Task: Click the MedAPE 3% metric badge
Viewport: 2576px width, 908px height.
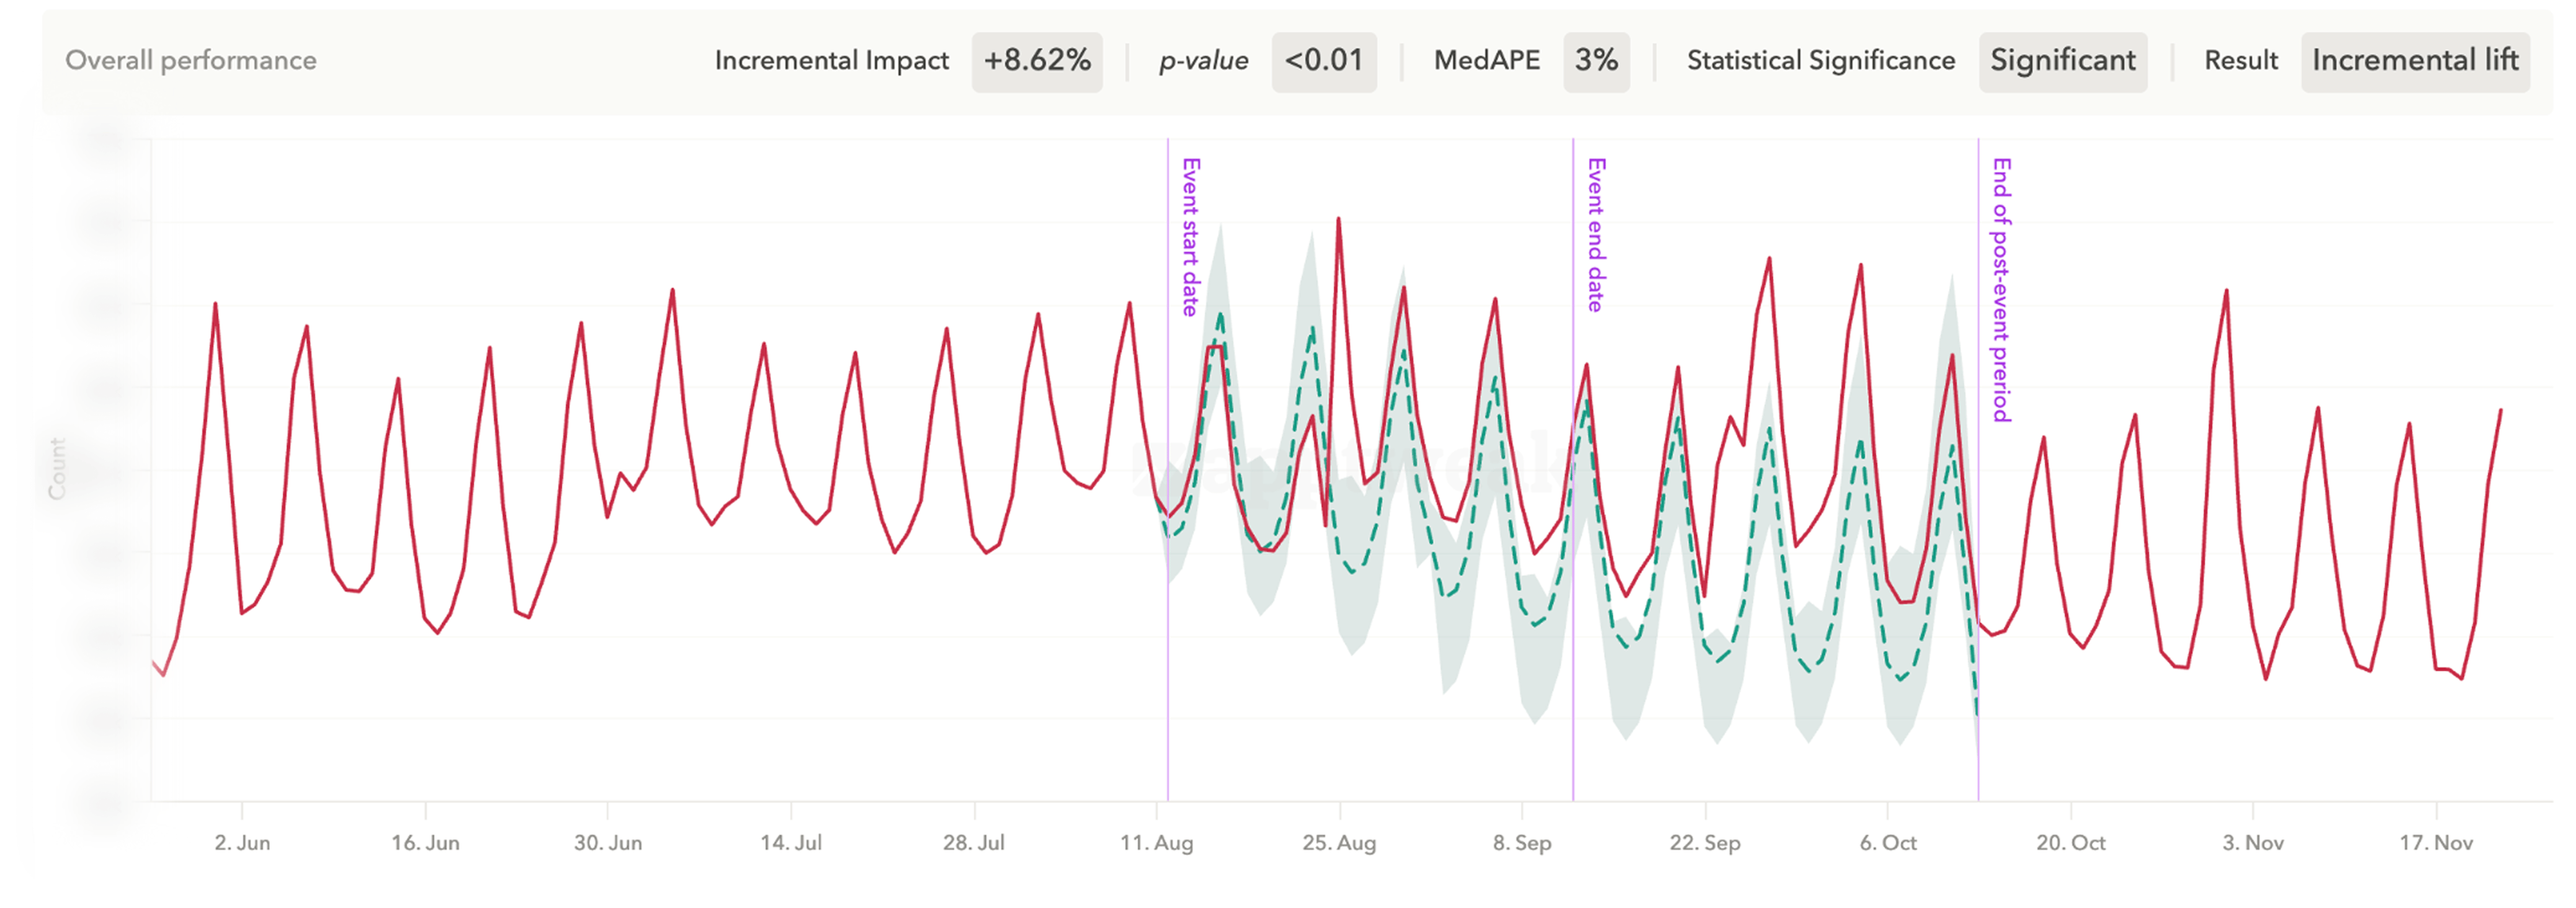Action: 1597,61
